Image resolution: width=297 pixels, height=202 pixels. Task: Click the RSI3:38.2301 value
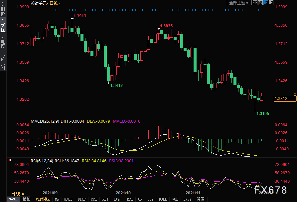pos(121,161)
